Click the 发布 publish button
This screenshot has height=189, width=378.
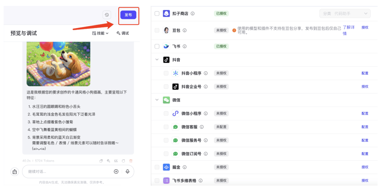[128, 15]
